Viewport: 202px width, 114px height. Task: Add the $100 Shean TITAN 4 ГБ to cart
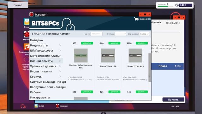[142, 43]
